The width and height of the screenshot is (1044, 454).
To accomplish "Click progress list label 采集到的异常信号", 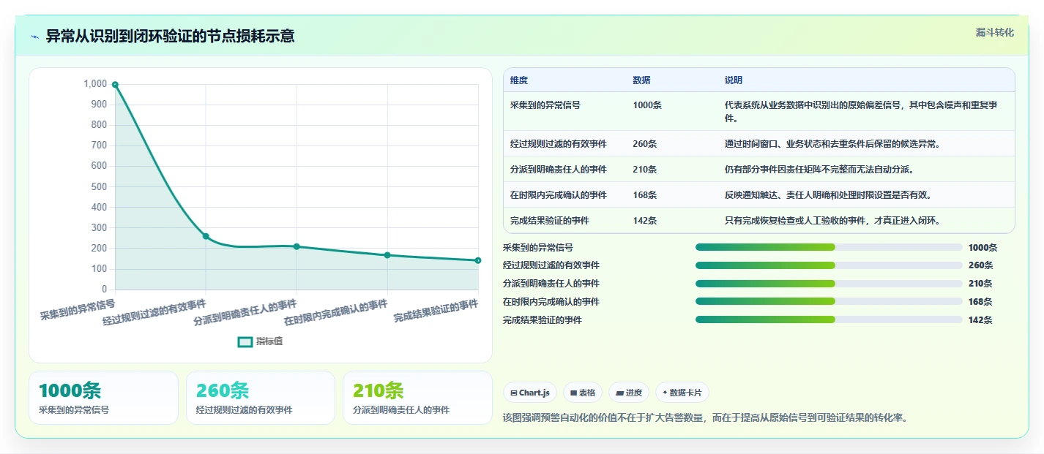I will (538, 248).
